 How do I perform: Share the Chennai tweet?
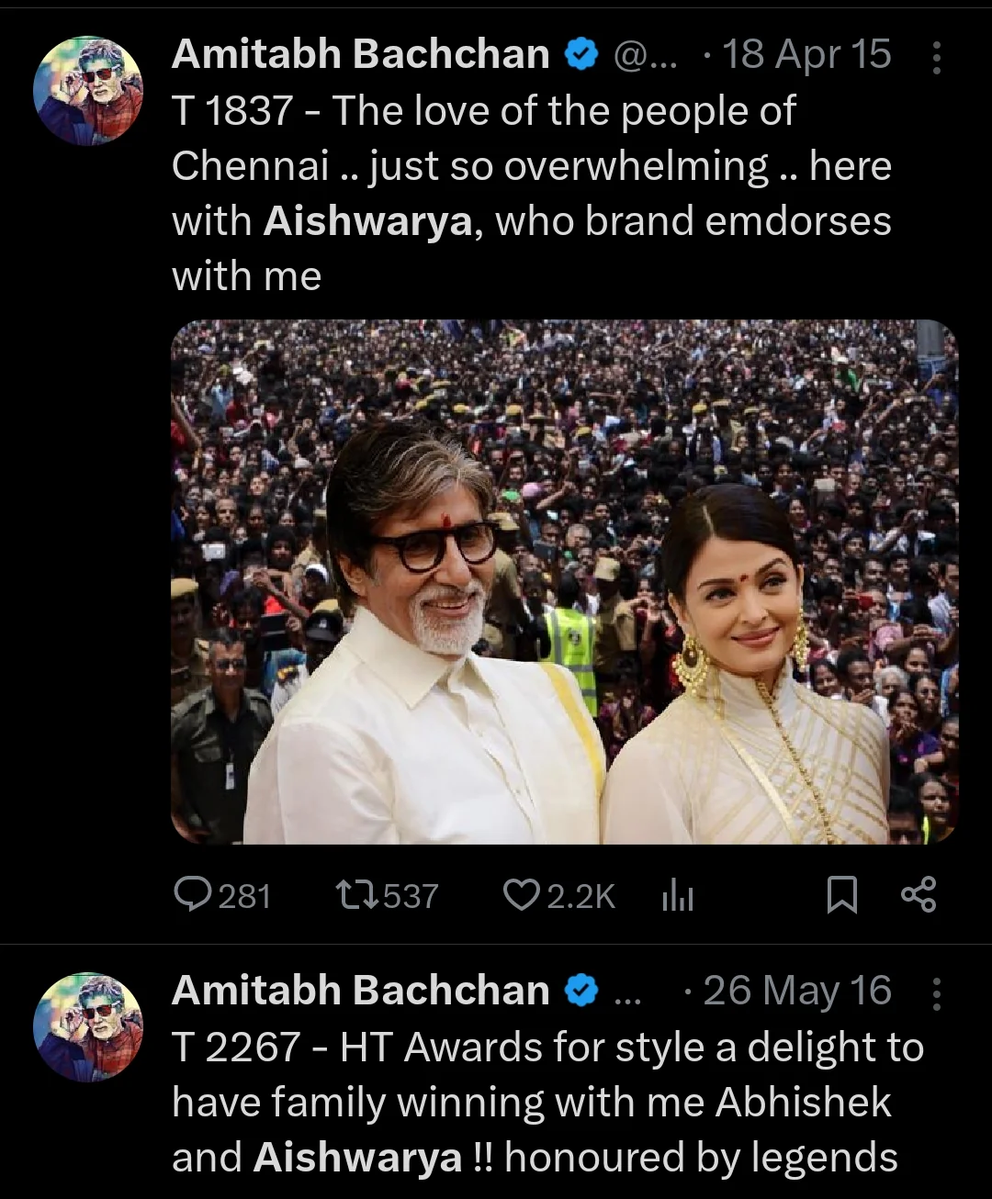pos(918,894)
